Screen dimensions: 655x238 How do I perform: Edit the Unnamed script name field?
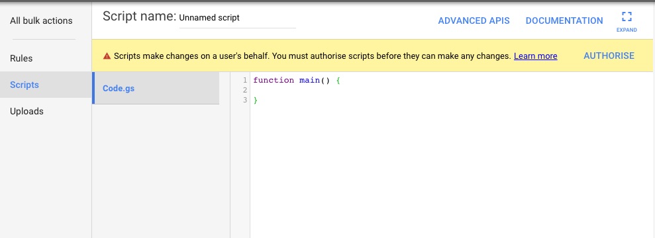pyautogui.click(x=237, y=19)
